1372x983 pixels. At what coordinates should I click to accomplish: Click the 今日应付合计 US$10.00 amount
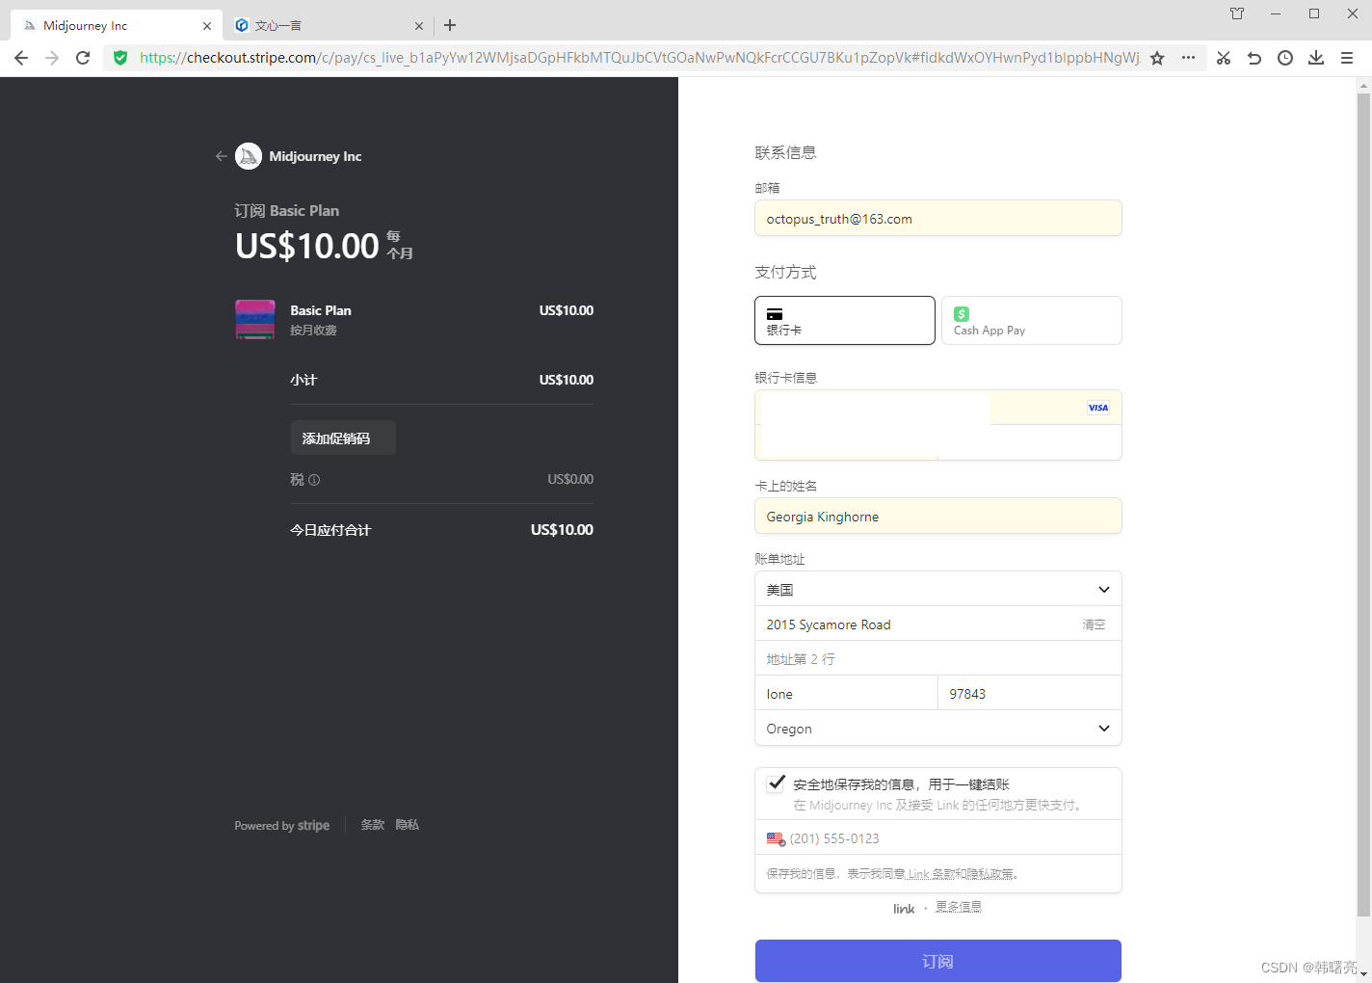pyautogui.click(x=562, y=529)
